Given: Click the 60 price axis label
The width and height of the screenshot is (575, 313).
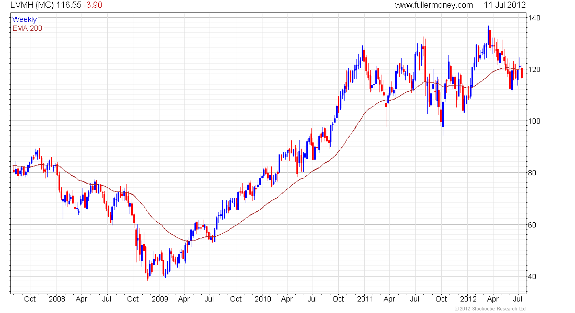Looking at the screenshot, I should (532, 225).
